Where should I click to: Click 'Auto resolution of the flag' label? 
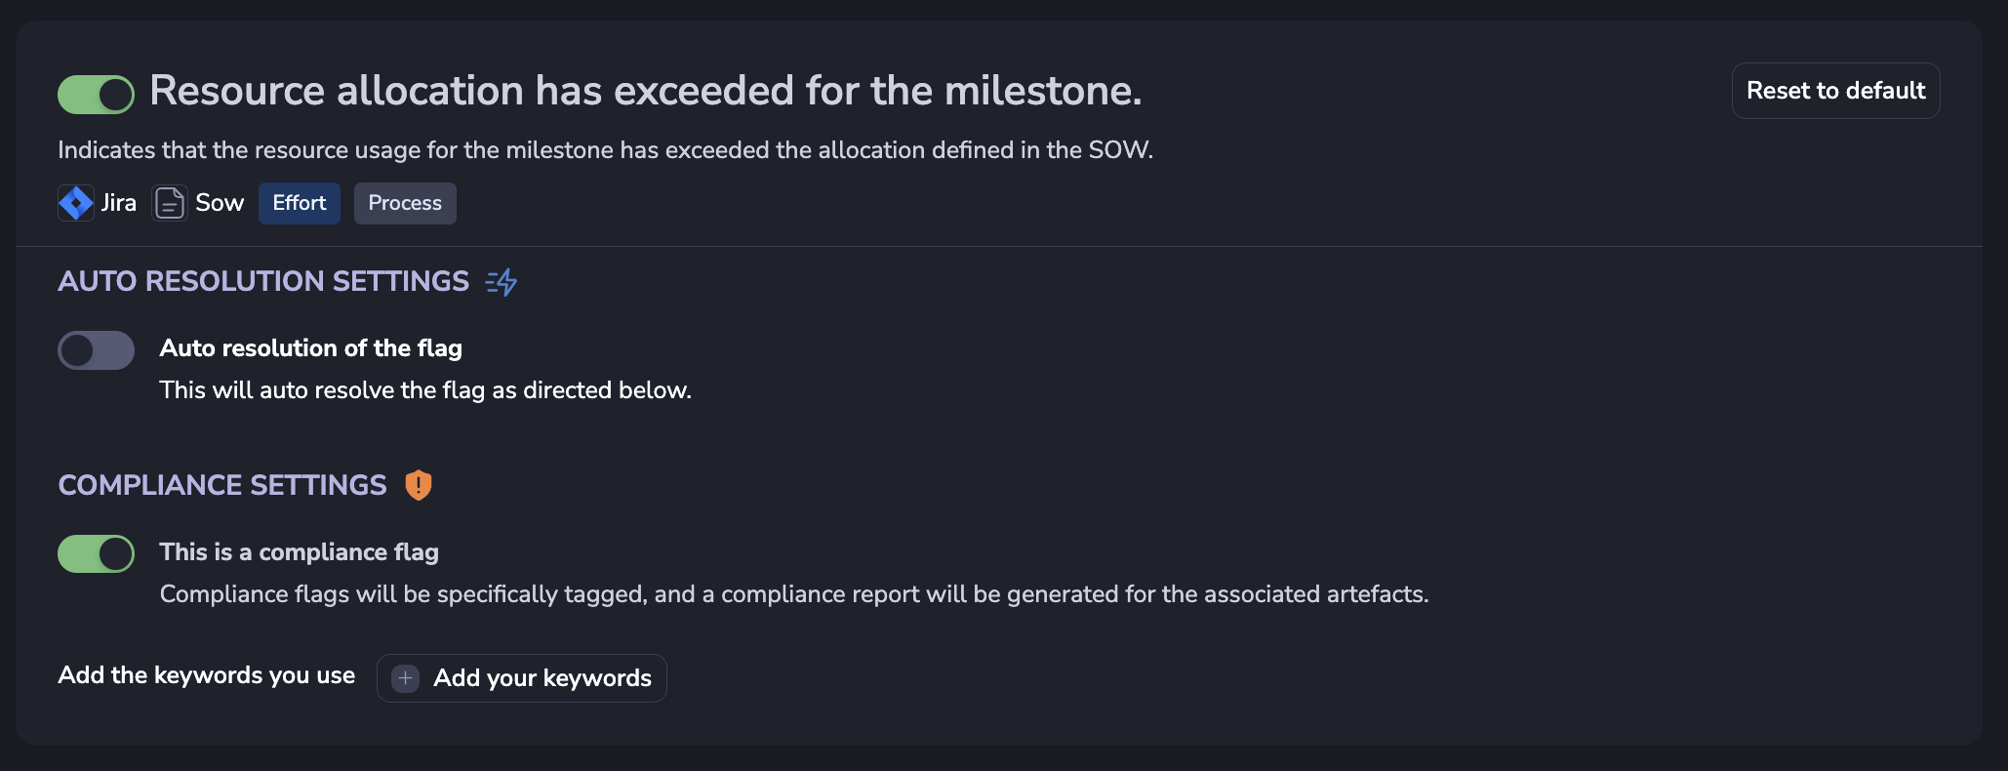click(311, 348)
